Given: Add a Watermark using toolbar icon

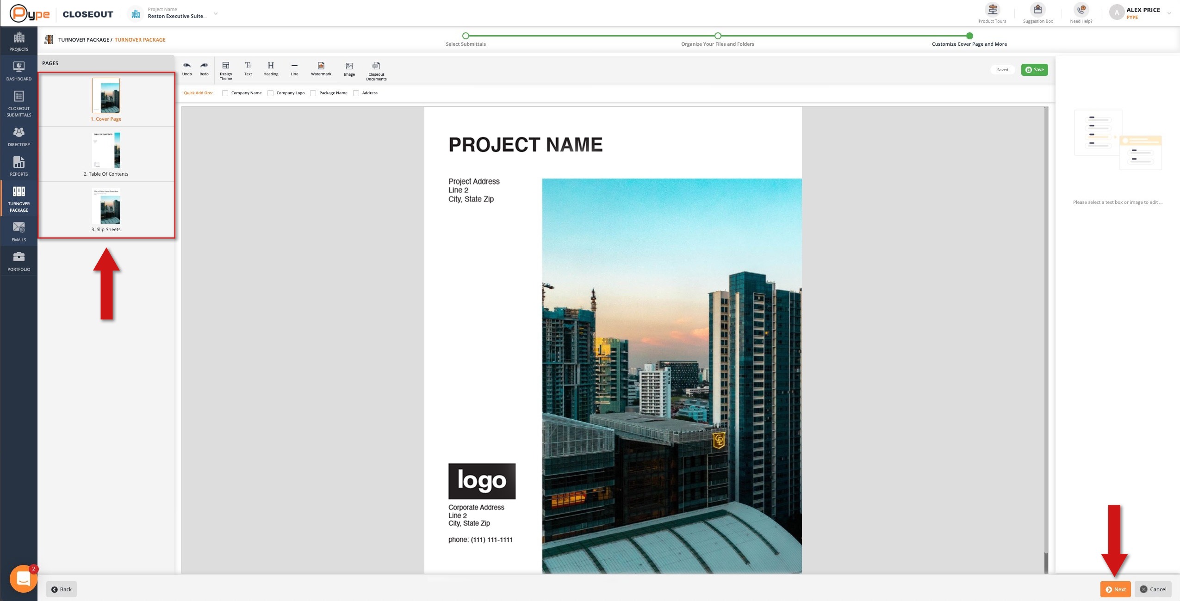Looking at the screenshot, I should coord(321,66).
